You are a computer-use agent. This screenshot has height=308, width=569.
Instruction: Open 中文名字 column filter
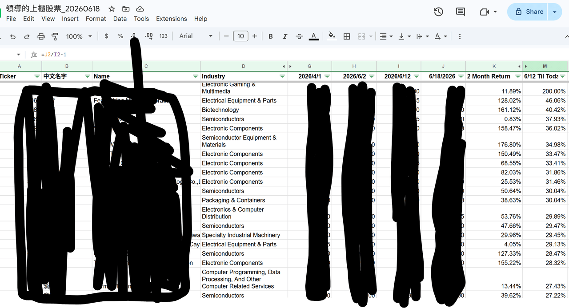tap(87, 76)
